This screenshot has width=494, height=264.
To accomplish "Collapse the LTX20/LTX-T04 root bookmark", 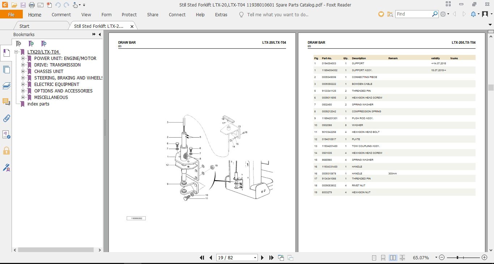I will point(16,52).
